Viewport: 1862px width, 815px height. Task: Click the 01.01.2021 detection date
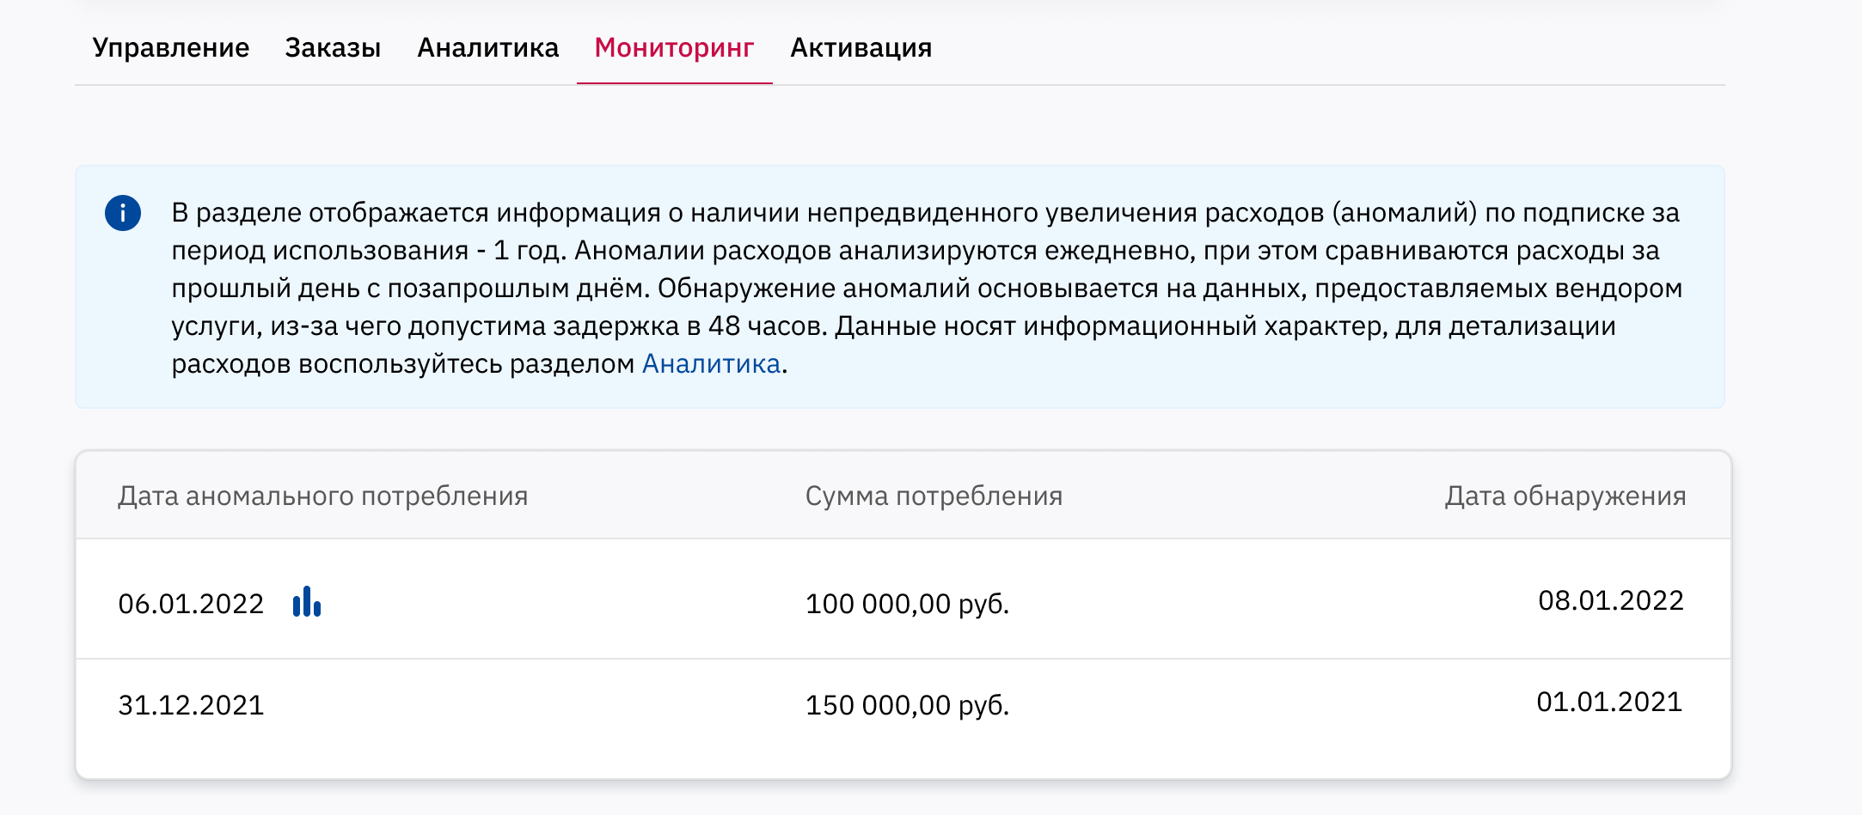click(x=1608, y=702)
